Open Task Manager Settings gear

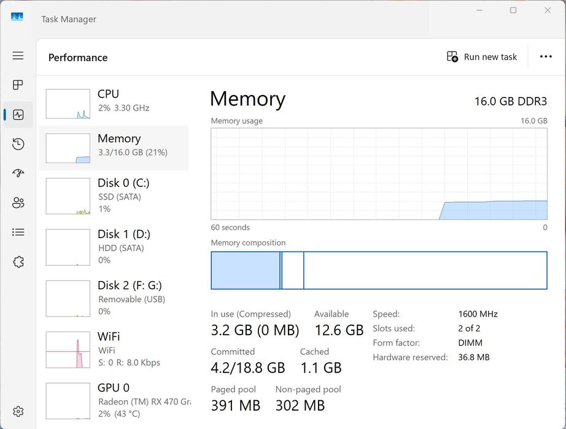18,411
